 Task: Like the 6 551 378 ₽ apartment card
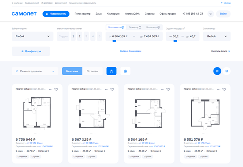[224, 89]
